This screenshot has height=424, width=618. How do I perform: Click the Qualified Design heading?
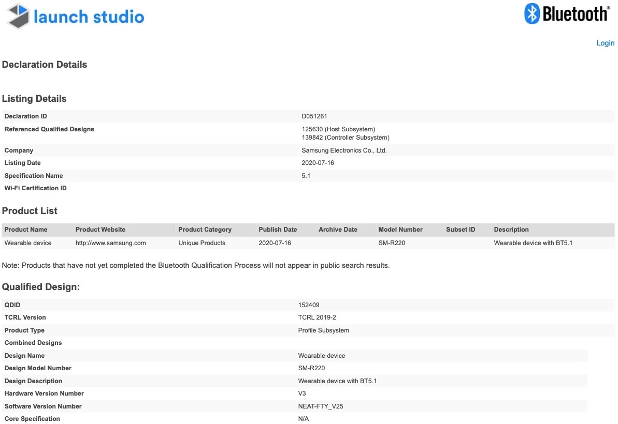point(41,287)
